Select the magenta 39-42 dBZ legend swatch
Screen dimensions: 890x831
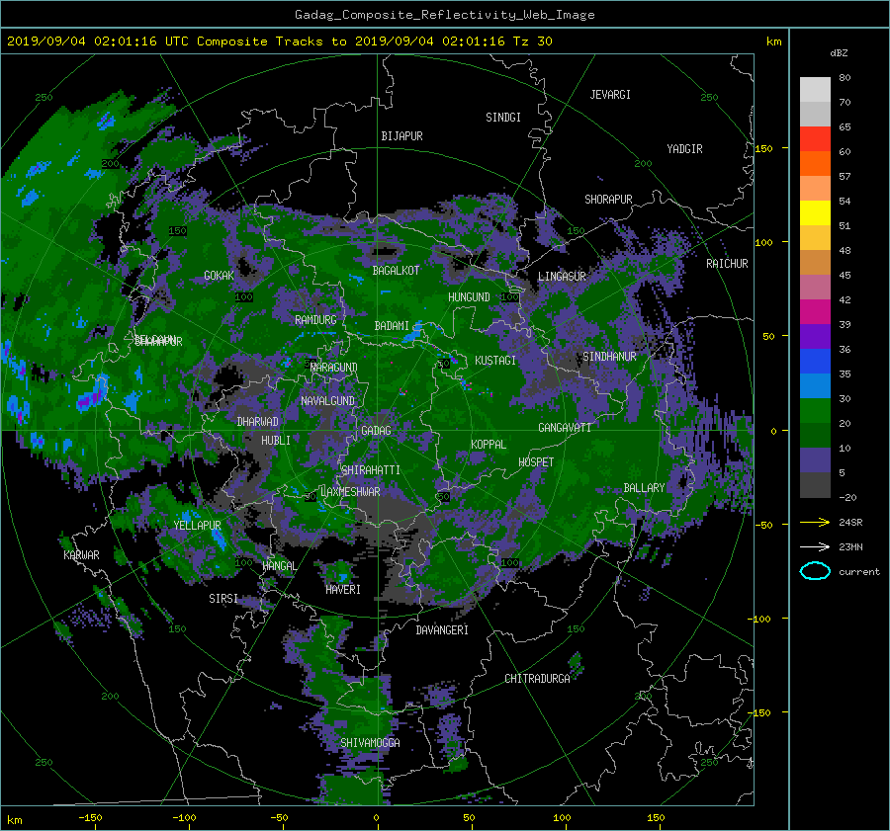point(815,312)
